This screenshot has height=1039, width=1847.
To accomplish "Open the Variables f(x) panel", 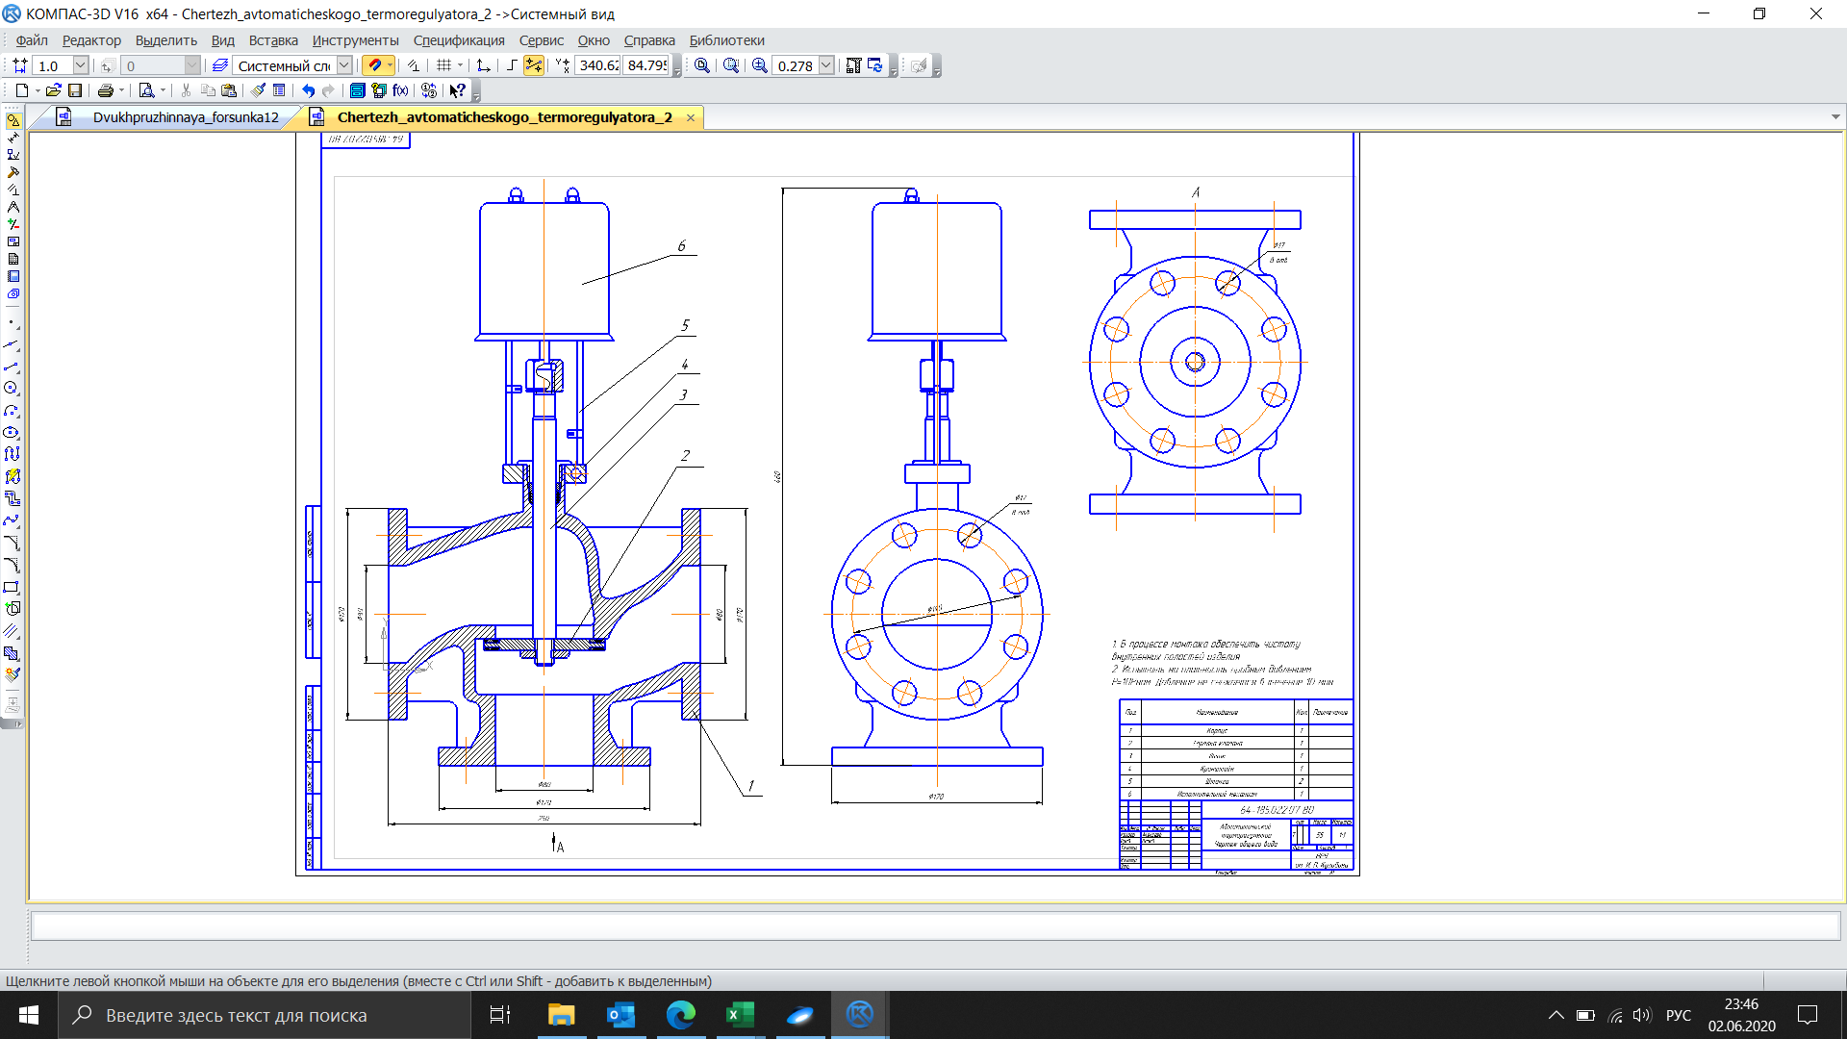I will click(x=401, y=90).
